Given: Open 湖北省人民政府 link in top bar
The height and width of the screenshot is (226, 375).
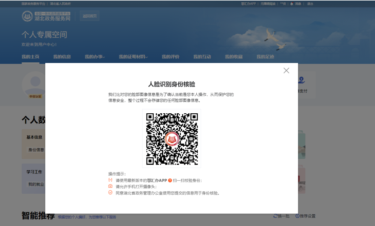Looking at the screenshot, I should click(60, 4).
